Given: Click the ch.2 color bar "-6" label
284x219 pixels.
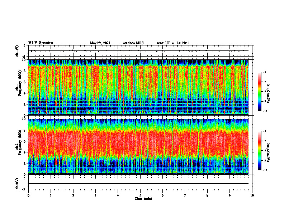Looking at the screenshot, I should (x=265, y=132).
